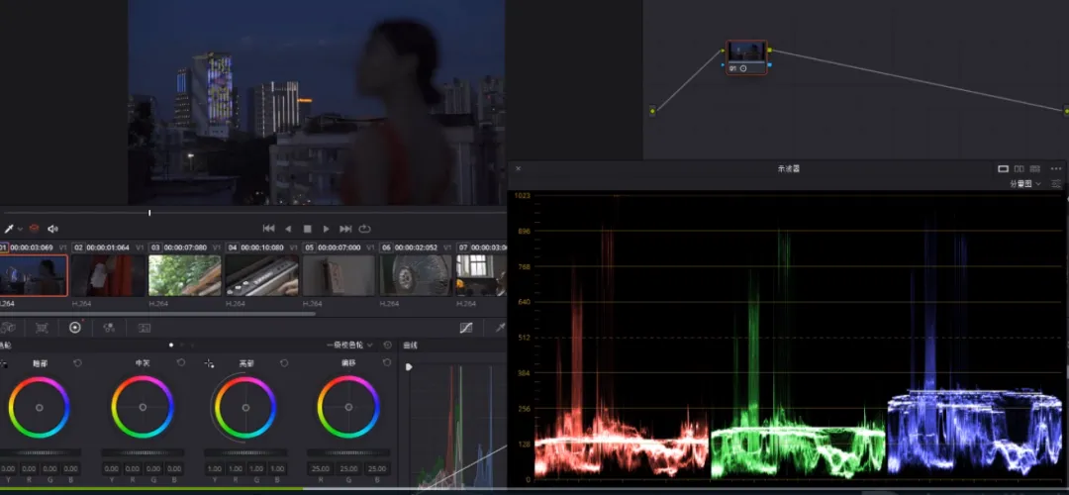Jump to the previous clip
1069x495 pixels.
[268, 229]
